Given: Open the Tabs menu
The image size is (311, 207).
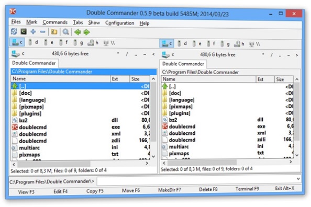Looking at the screenshot, I should (x=77, y=22).
